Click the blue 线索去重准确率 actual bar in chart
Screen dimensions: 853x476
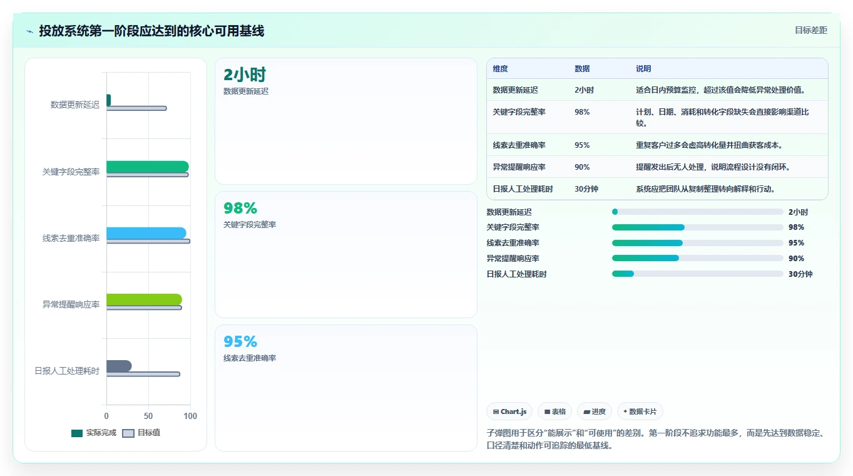(146, 233)
